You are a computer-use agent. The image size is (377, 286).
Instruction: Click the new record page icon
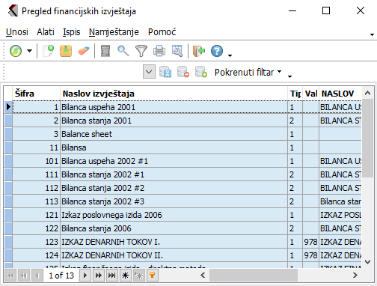[49, 51]
